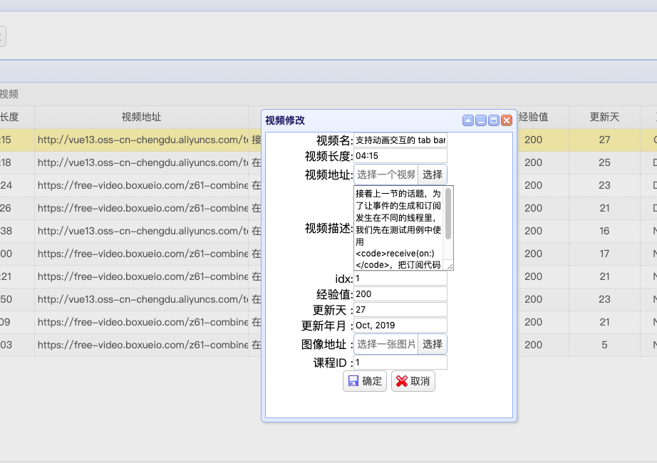Image resolution: width=657 pixels, height=463 pixels.
Task: Focus the 视频名 input field
Action: pyautogui.click(x=400, y=140)
